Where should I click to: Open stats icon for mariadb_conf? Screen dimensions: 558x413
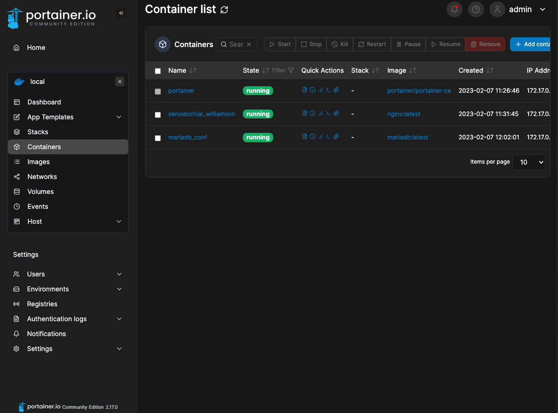click(x=320, y=136)
